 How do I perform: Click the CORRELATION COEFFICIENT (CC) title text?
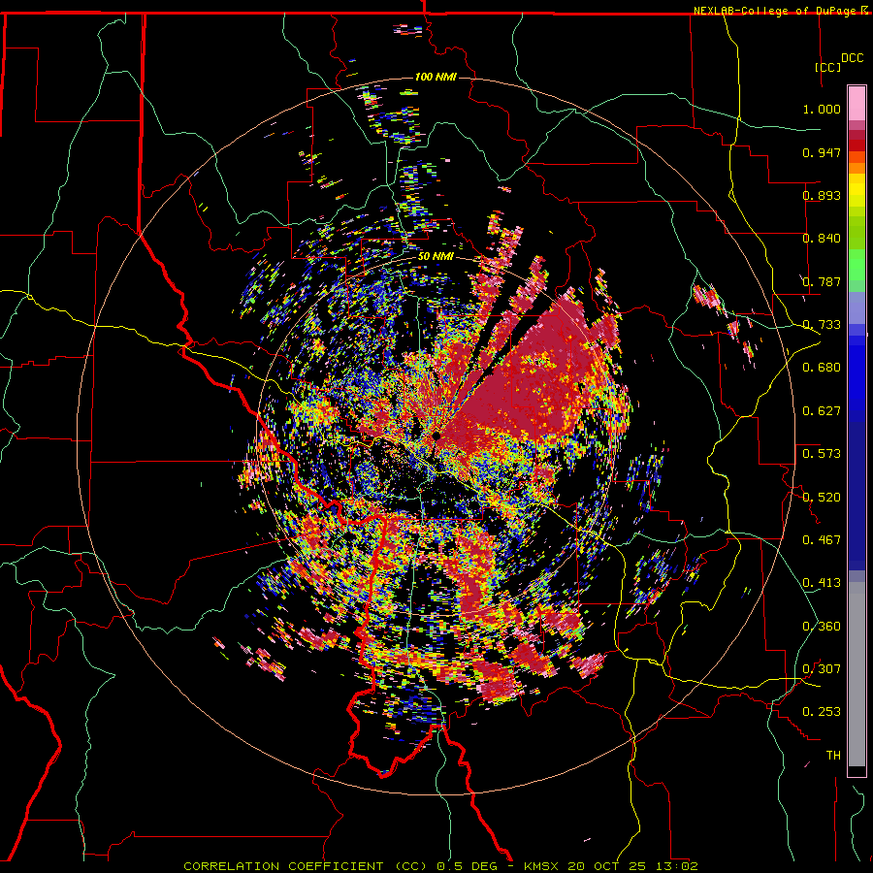(306, 866)
